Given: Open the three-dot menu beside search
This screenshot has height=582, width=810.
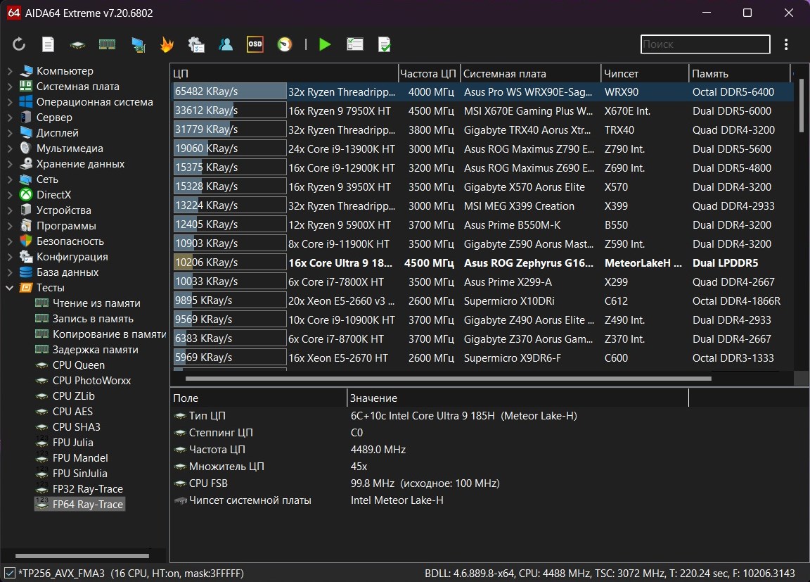Looking at the screenshot, I should pyautogui.click(x=786, y=44).
